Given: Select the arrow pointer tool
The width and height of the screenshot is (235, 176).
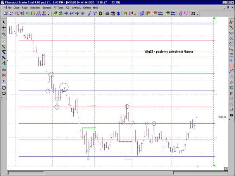Looking at the screenshot, I should (x=4, y=22).
